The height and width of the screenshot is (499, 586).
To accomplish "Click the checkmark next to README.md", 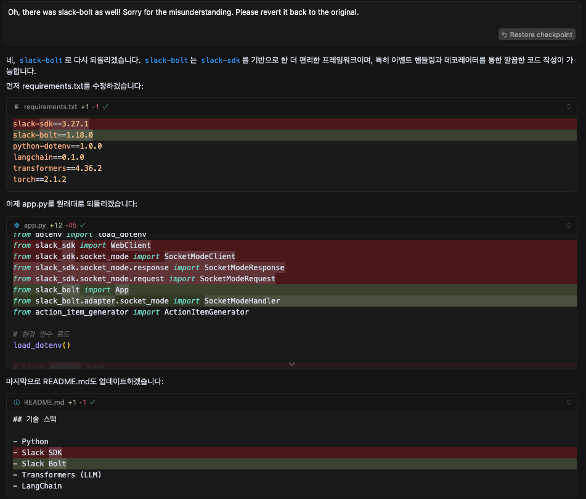I will tap(92, 403).
